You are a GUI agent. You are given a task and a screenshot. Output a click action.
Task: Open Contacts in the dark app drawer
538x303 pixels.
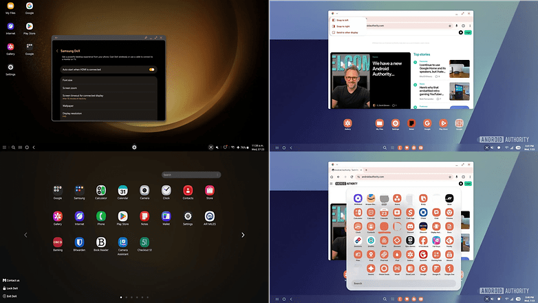click(x=188, y=191)
